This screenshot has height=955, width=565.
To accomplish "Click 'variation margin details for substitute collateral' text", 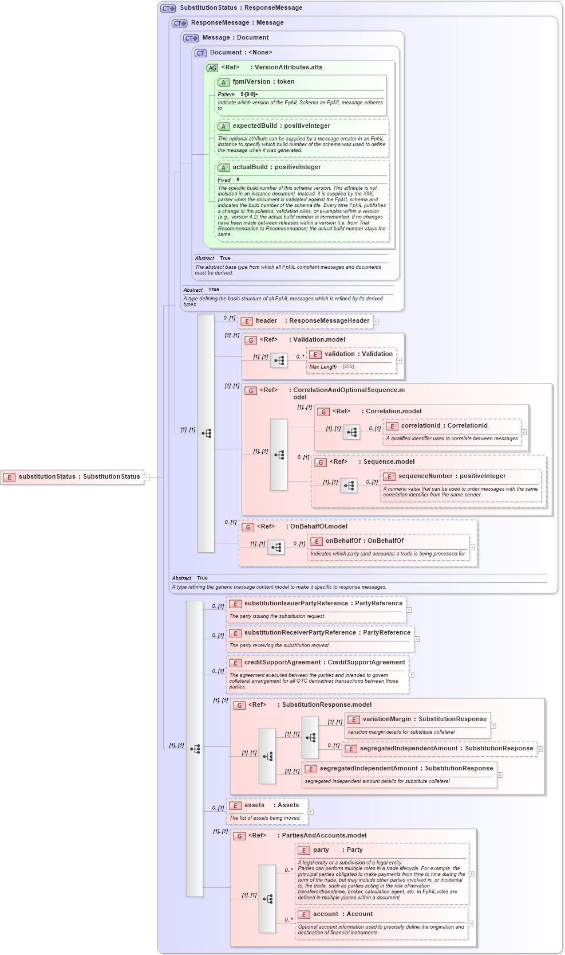I will (401, 732).
